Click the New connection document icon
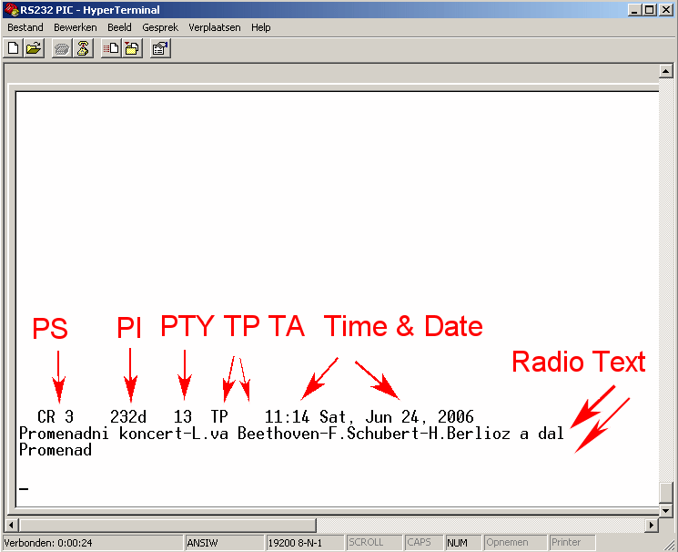Screen dimensions: 678x552 (x=14, y=49)
